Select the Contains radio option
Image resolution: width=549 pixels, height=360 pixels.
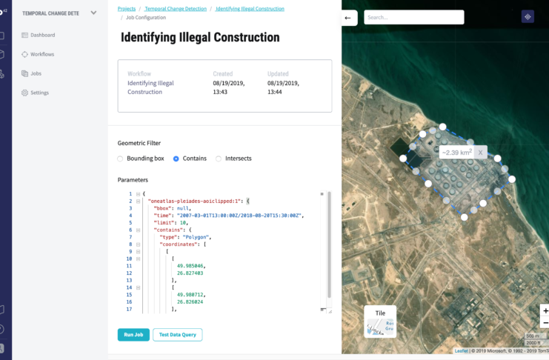(x=176, y=159)
